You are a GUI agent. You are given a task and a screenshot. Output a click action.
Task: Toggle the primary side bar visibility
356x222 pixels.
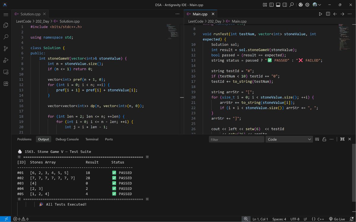(x=271, y=5)
